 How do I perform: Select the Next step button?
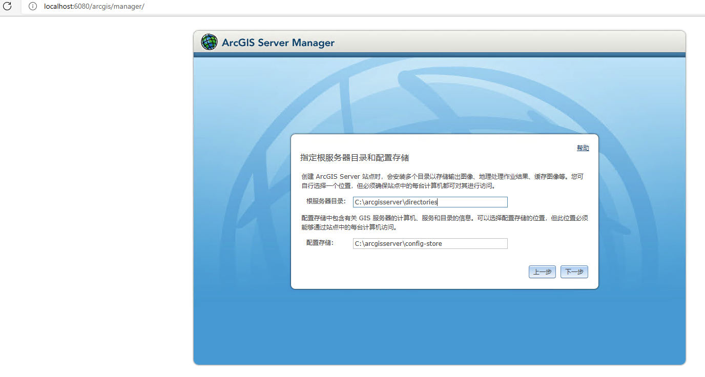tap(574, 271)
